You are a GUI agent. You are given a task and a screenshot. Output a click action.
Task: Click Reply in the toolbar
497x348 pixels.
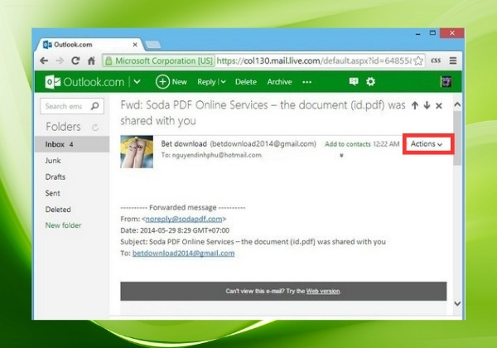(x=206, y=82)
